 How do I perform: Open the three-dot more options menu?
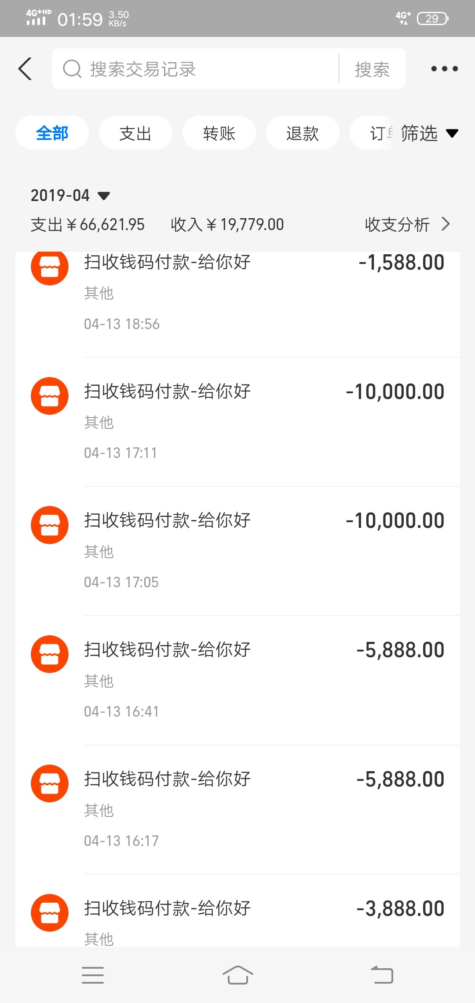(x=444, y=69)
